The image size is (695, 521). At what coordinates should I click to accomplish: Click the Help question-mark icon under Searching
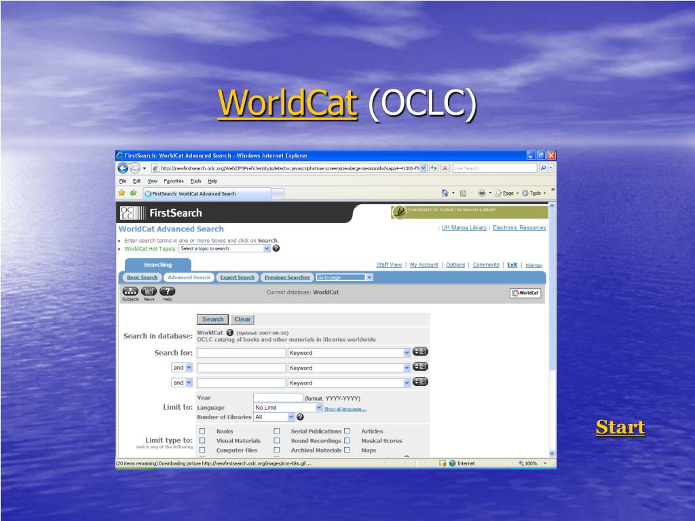167,292
